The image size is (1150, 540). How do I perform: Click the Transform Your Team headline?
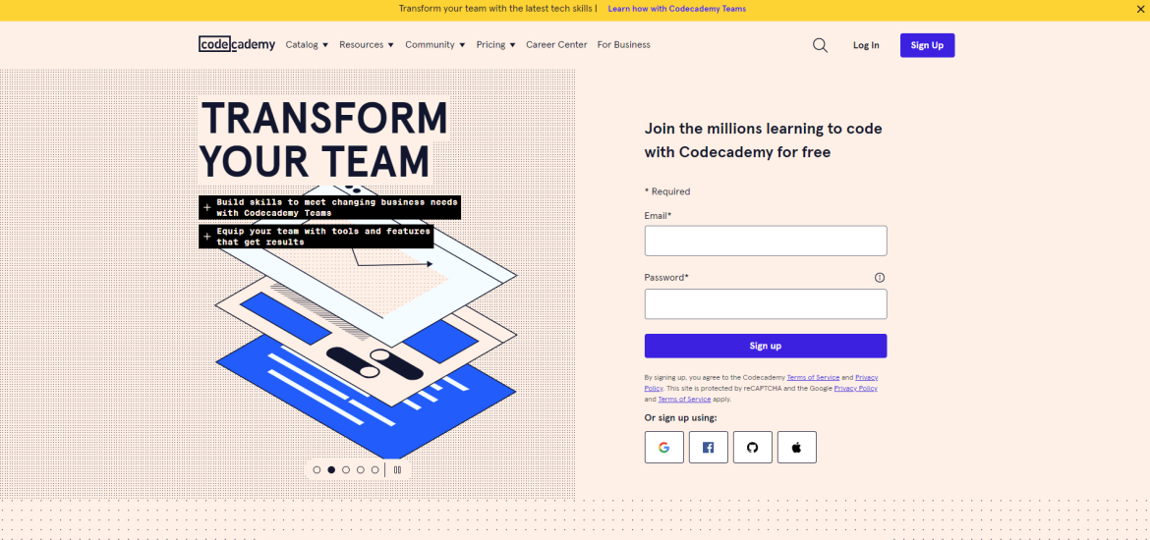(x=323, y=139)
